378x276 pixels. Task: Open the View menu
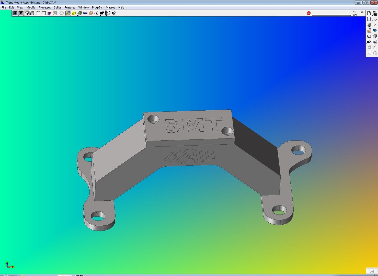click(x=20, y=8)
